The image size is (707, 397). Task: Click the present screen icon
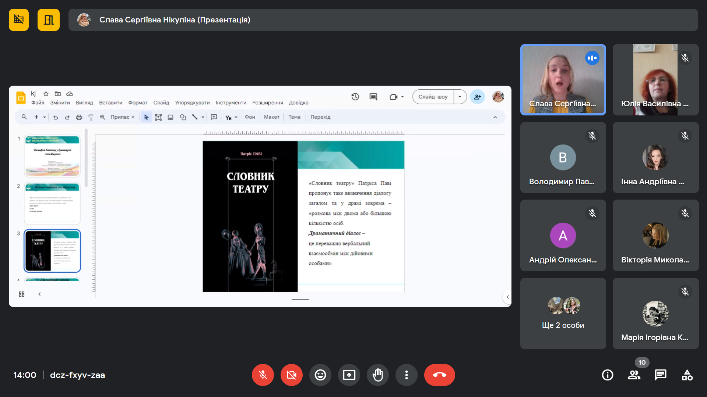click(x=349, y=375)
